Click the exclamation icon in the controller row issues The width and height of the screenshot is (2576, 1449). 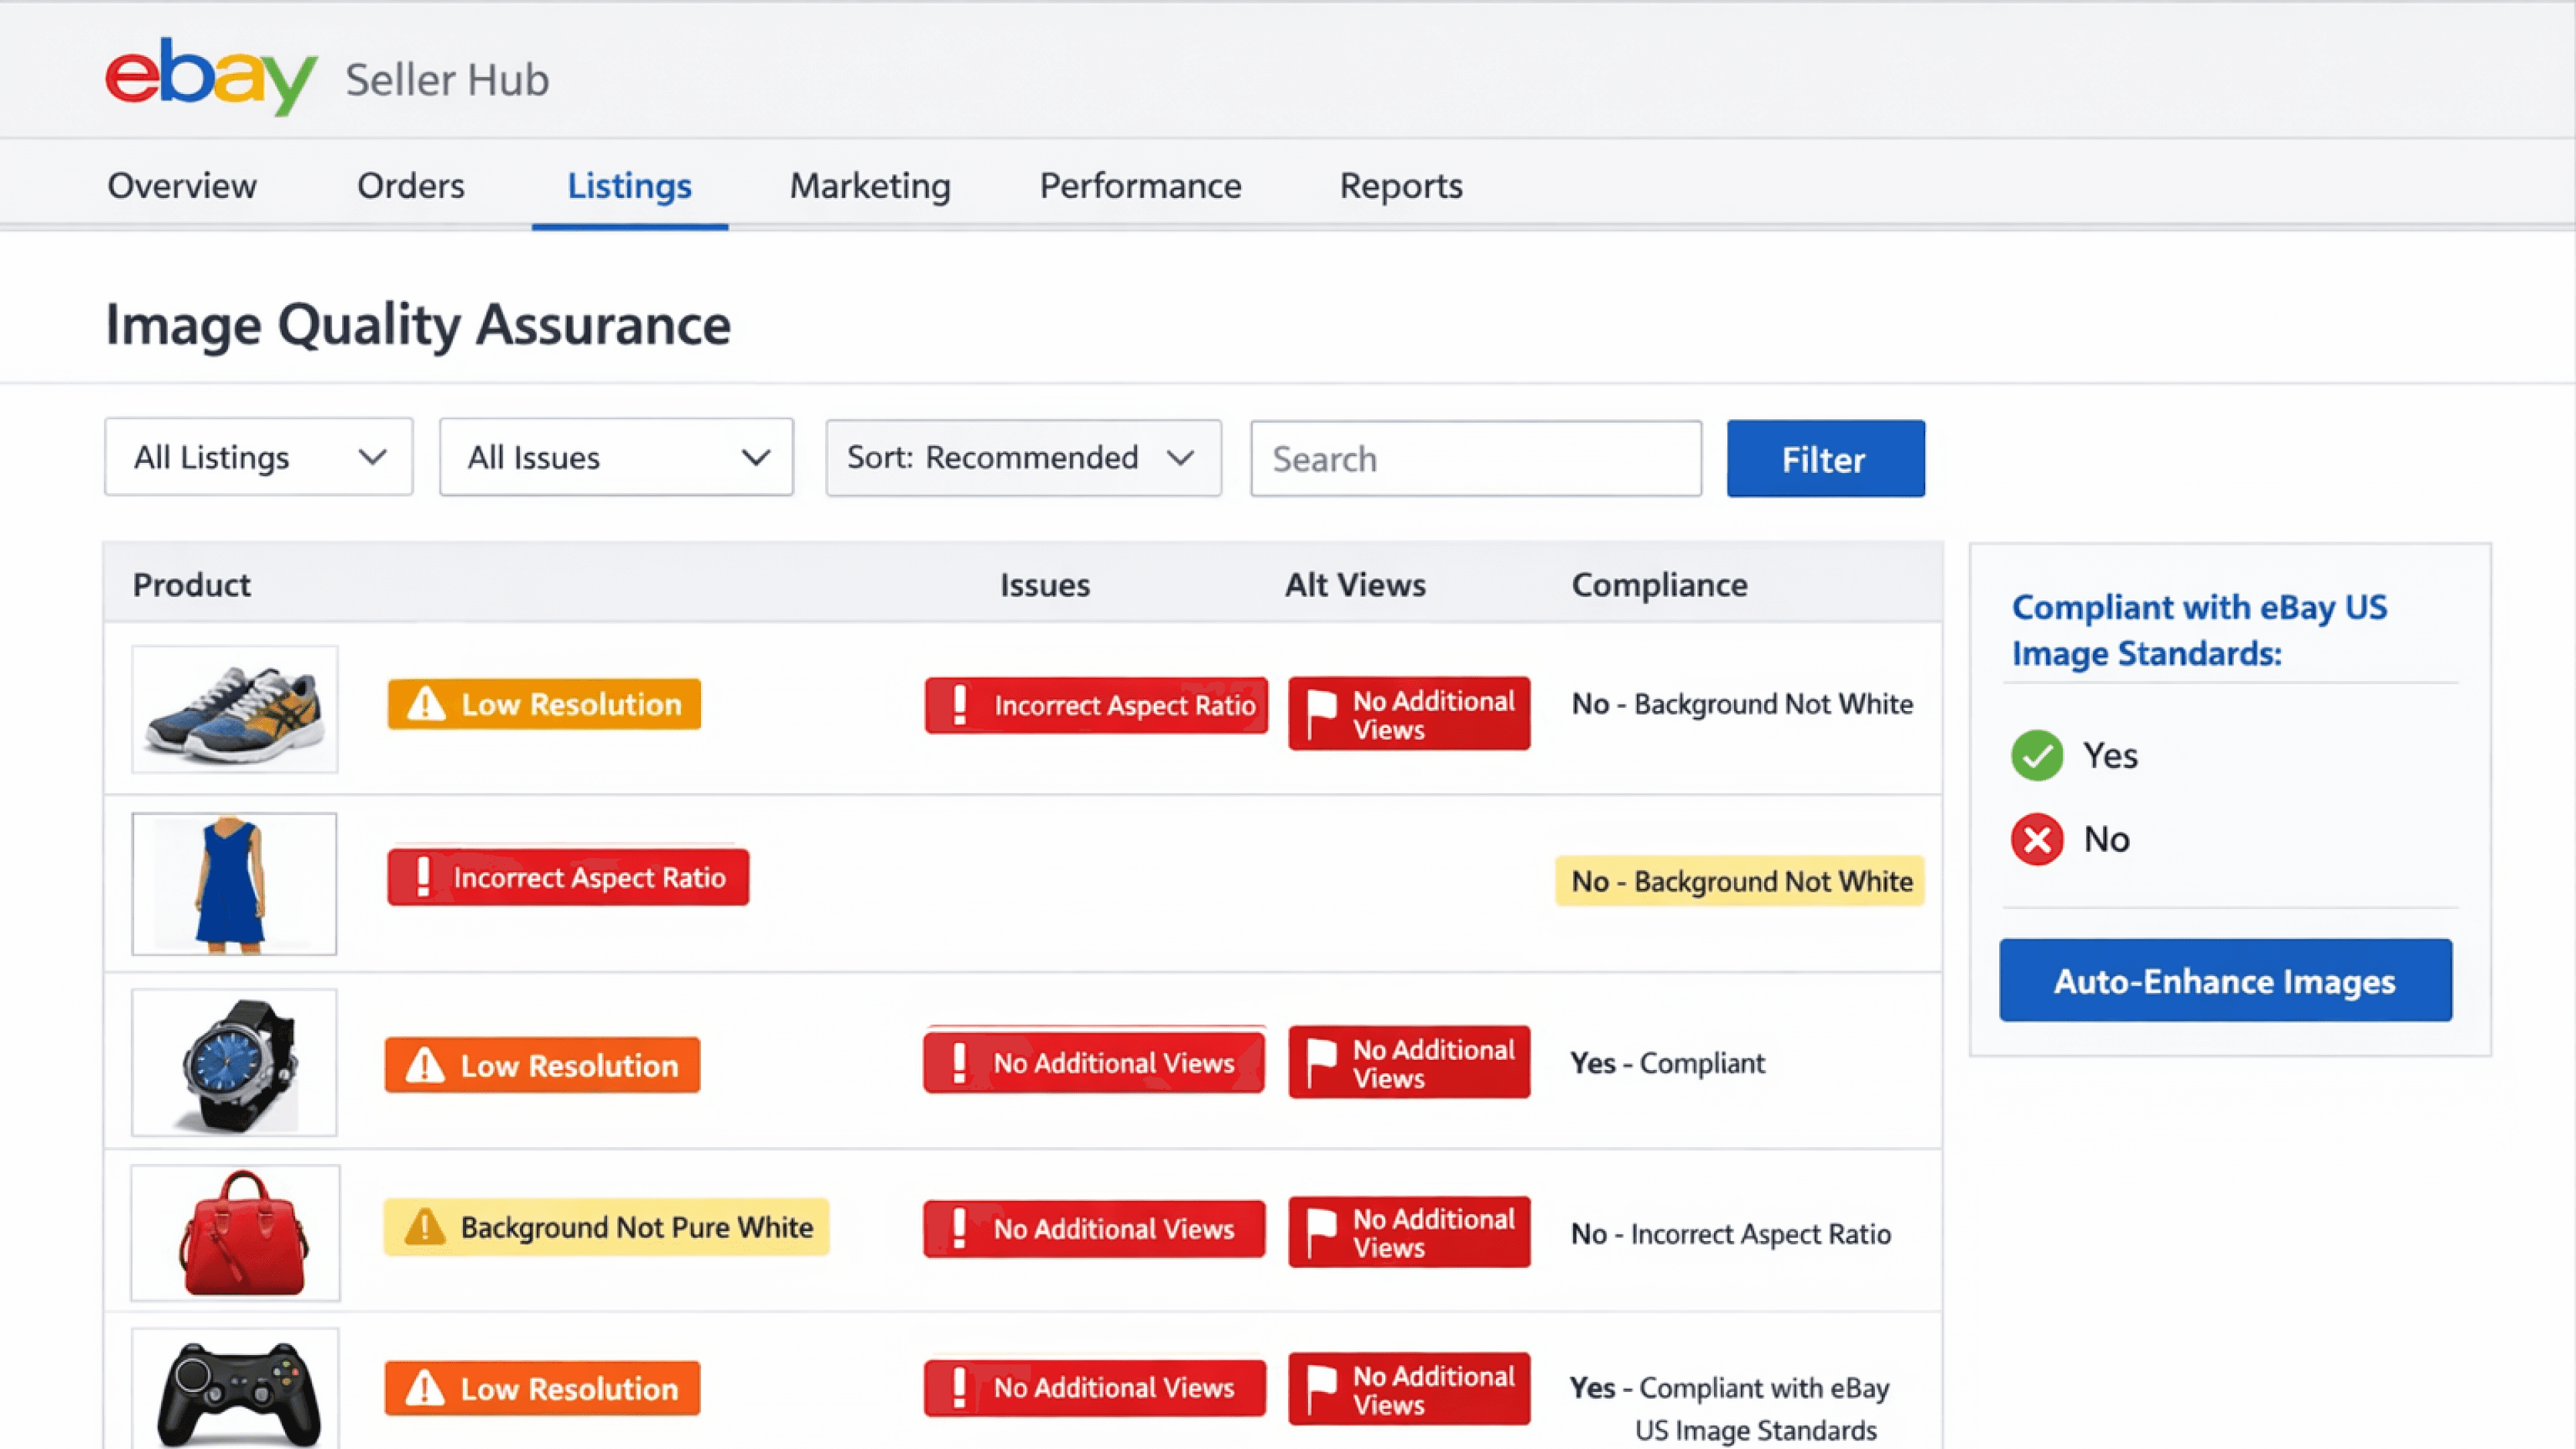click(959, 1387)
